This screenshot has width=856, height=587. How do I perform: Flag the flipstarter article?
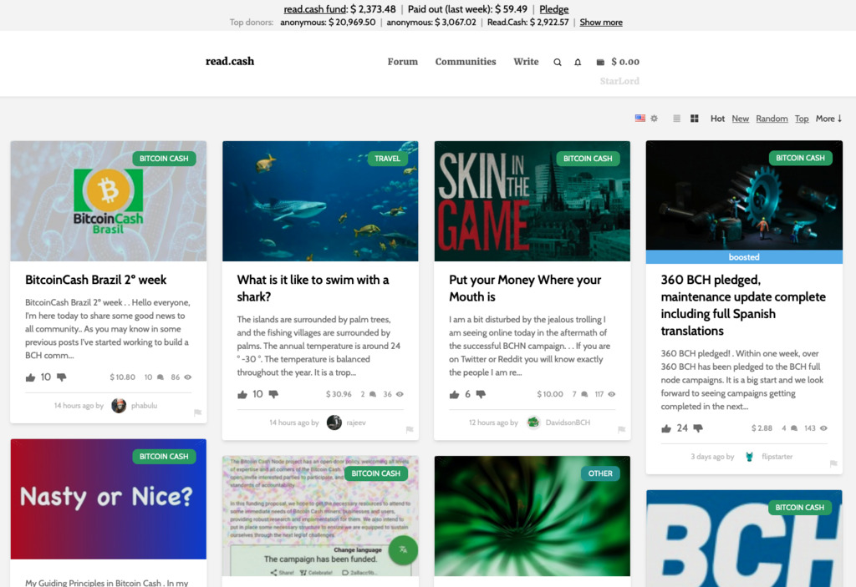(x=833, y=463)
